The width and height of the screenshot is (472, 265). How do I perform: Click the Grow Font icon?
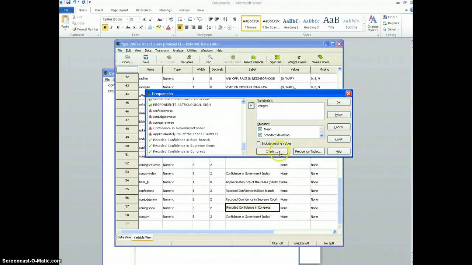[x=145, y=19]
